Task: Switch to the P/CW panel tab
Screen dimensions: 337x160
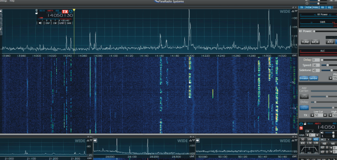Action: tap(309, 7)
